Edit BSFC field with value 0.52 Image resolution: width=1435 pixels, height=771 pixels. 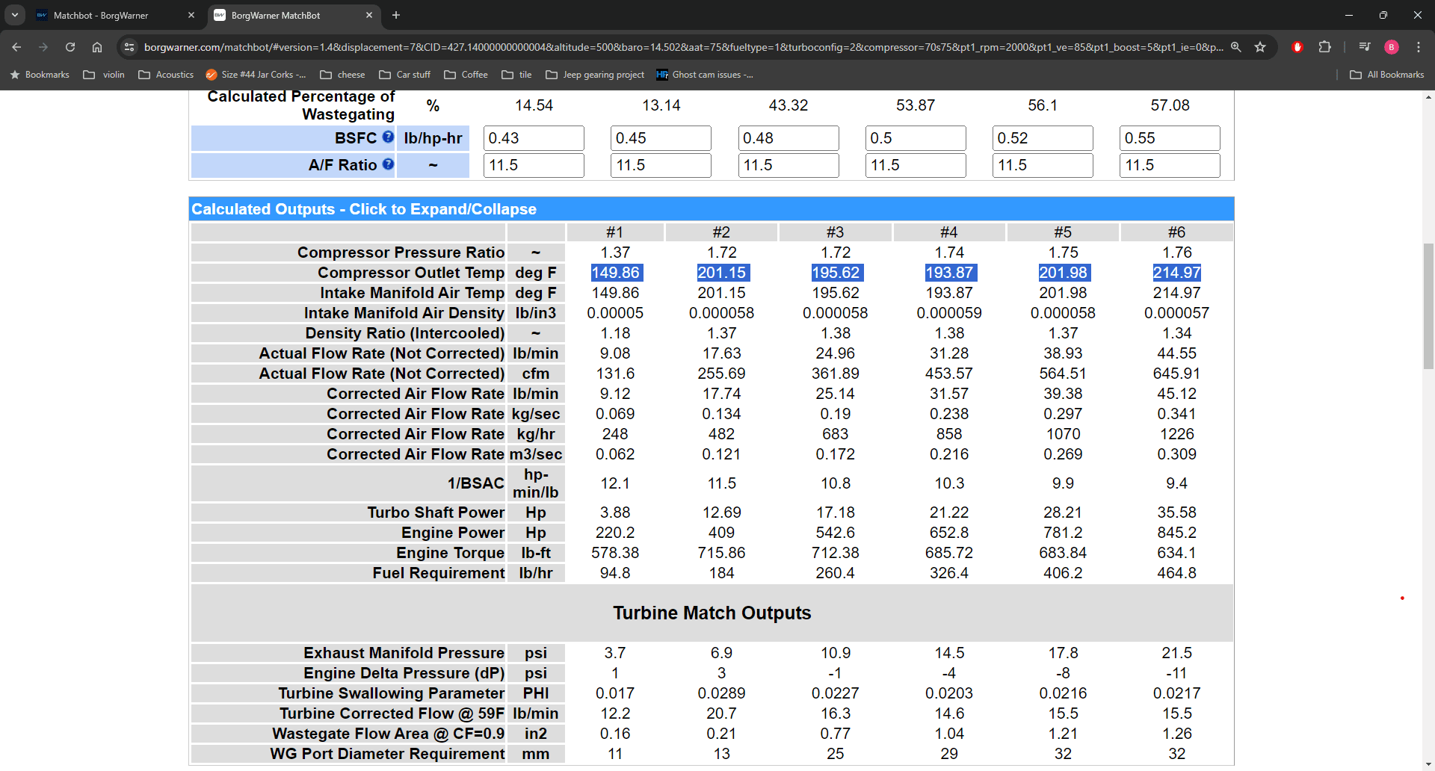coord(1043,138)
